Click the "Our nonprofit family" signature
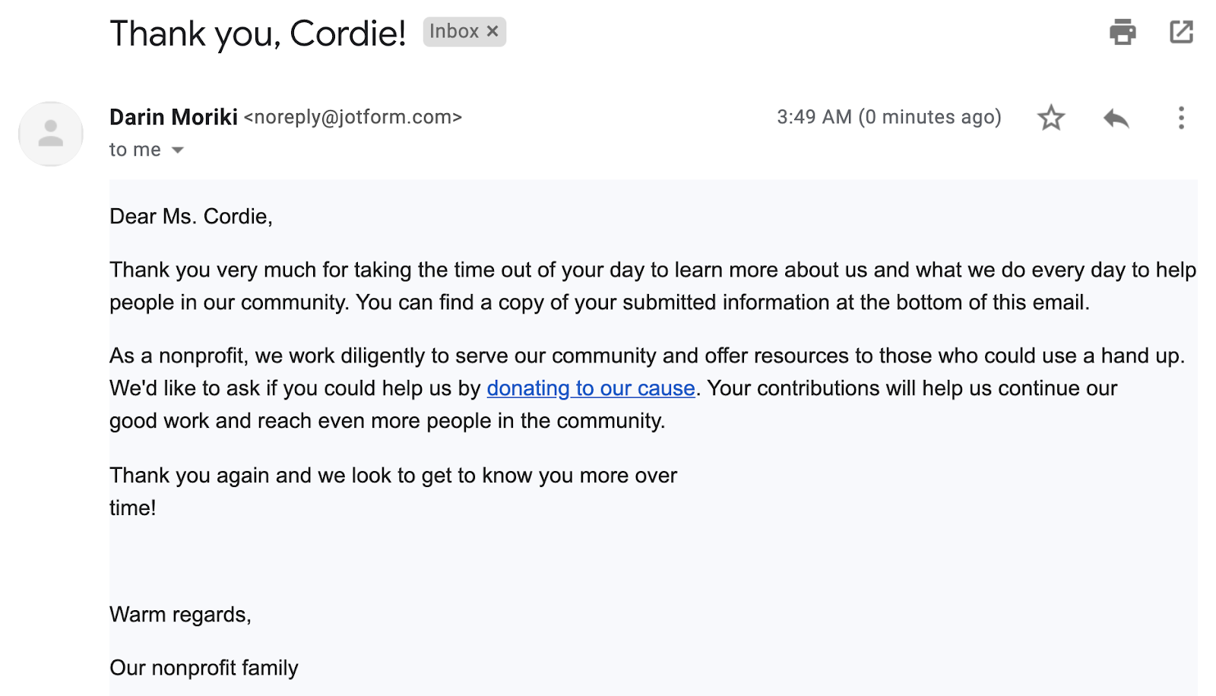Viewport: 1216px width, 696px height. pos(204,668)
